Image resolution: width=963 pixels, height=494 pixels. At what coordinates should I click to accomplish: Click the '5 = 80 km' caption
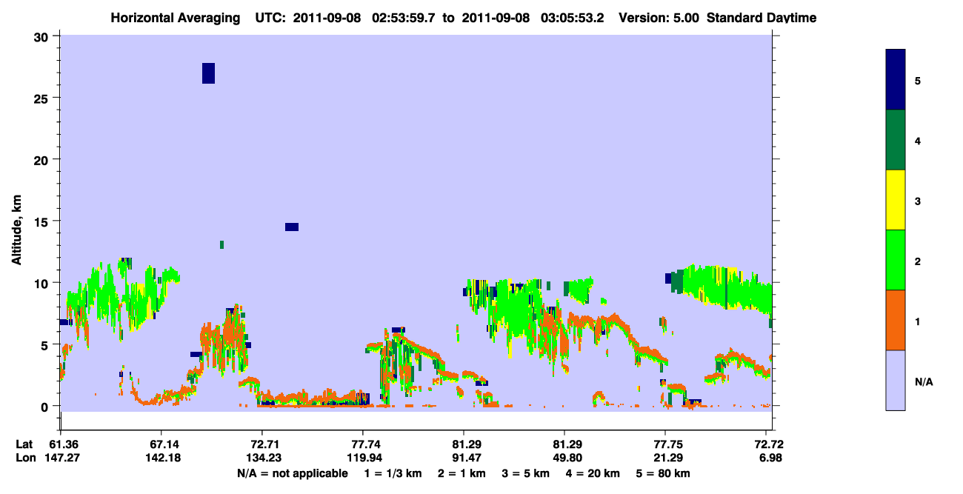coord(663,473)
